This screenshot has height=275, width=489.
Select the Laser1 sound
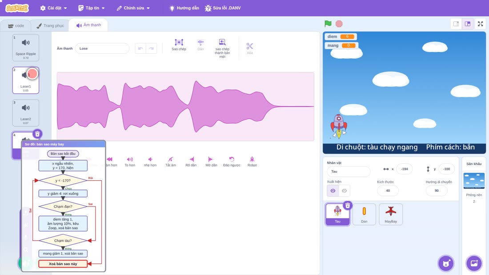coord(26,80)
